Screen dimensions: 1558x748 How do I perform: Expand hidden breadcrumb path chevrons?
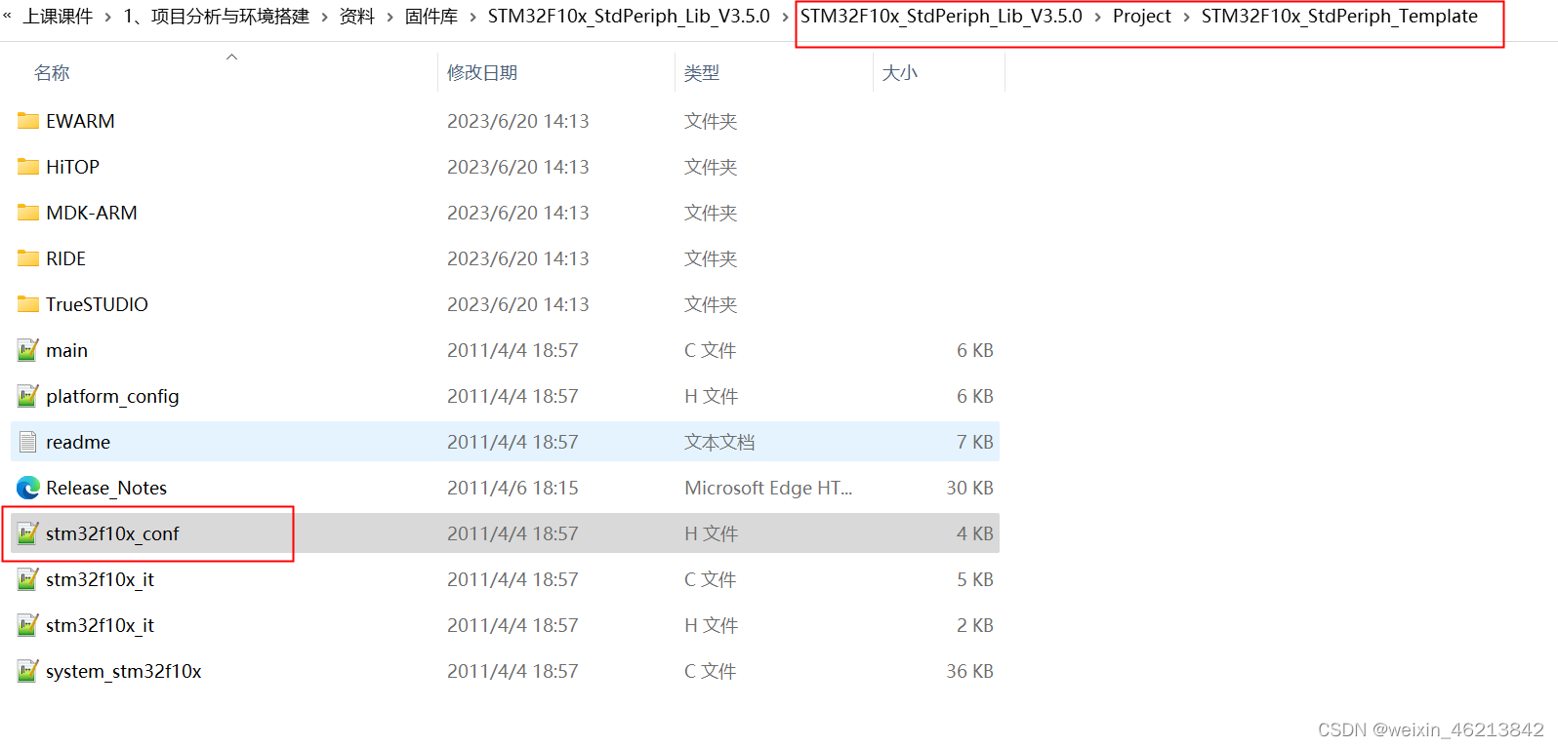click(8, 17)
